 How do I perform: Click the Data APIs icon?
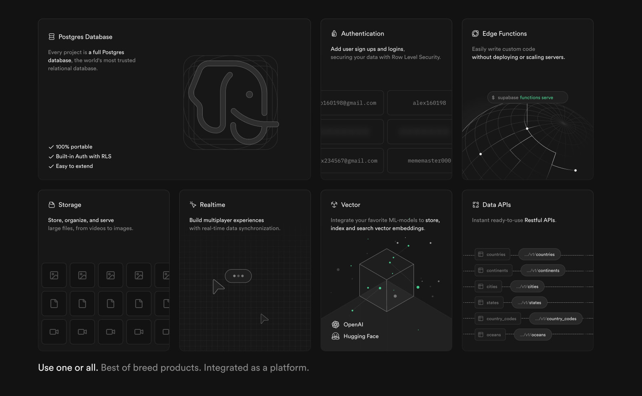476,205
